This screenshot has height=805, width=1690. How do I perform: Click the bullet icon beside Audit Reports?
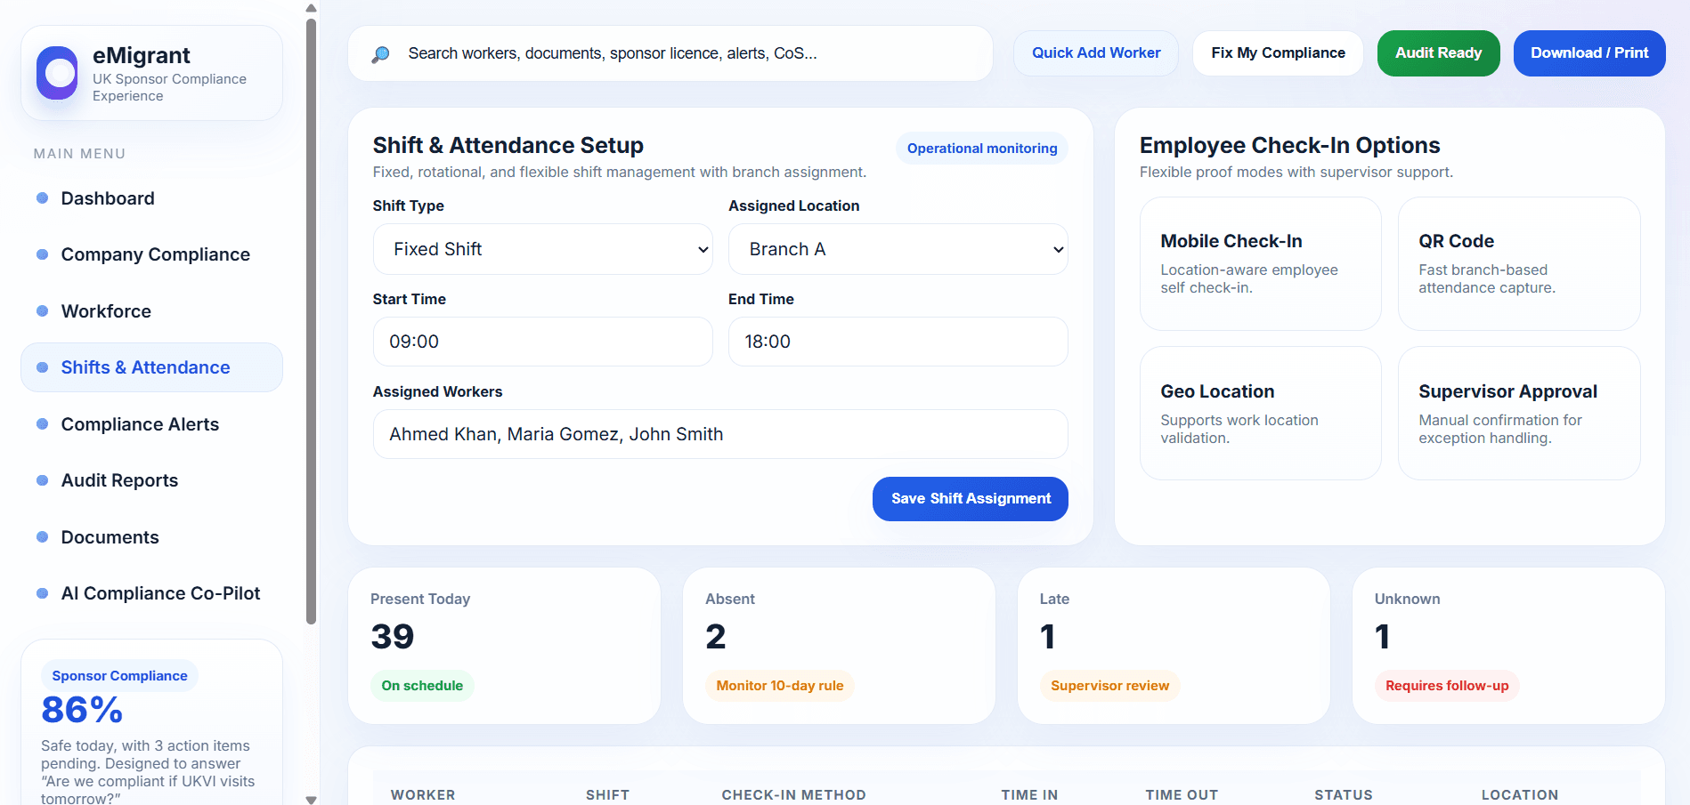[x=41, y=479]
